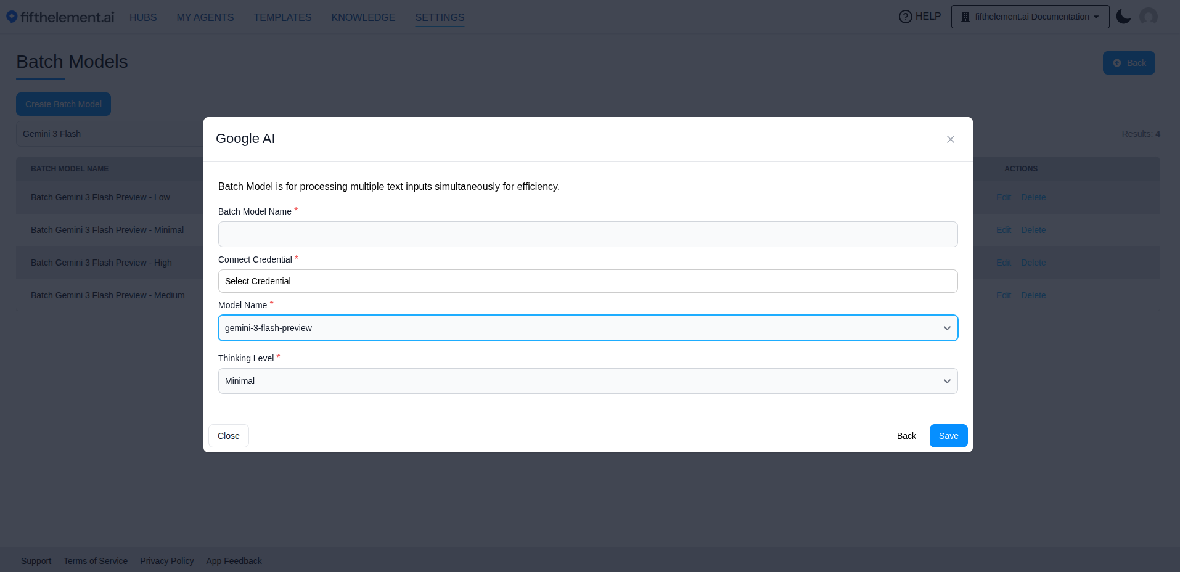Close the Google AI dialog with X
This screenshot has height=572, width=1180.
click(x=951, y=139)
